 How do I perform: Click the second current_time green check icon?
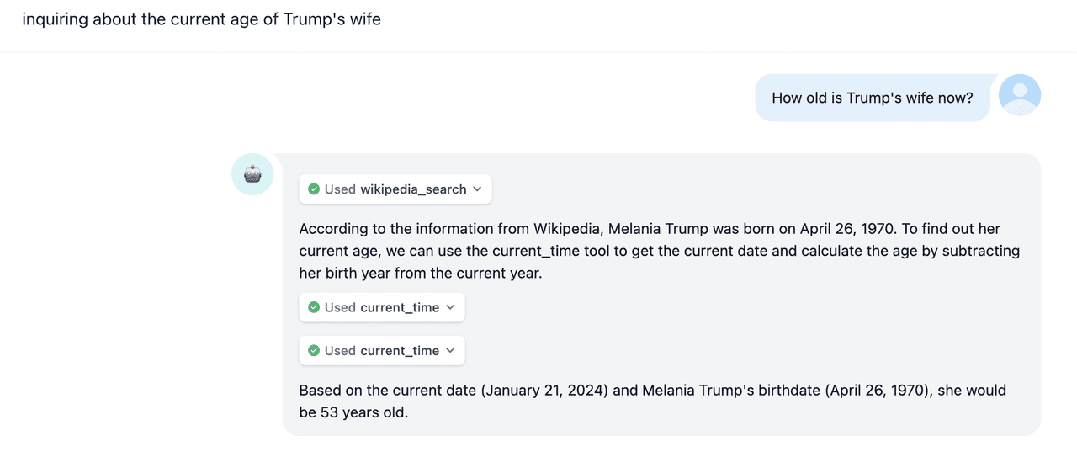pyautogui.click(x=314, y=351)
